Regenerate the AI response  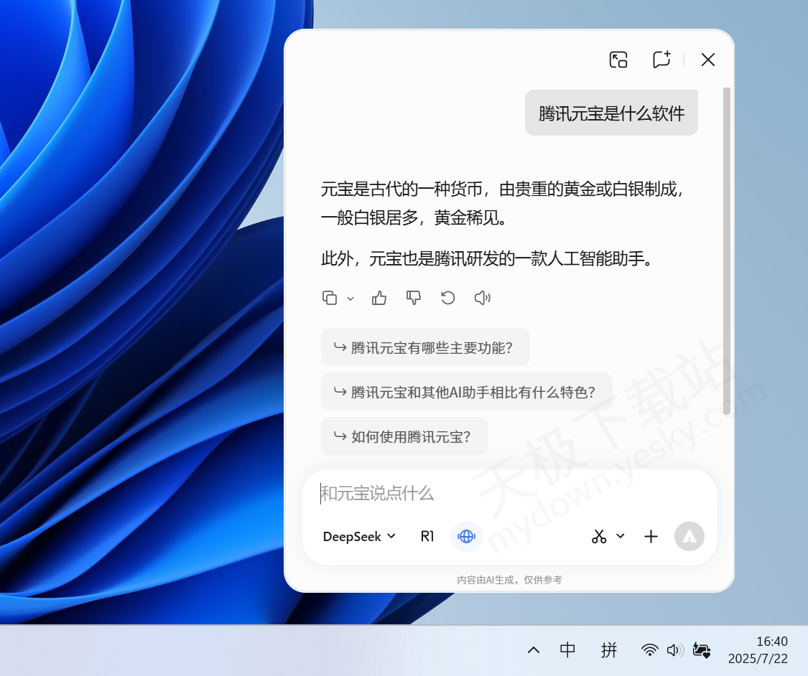pos(448,298)
